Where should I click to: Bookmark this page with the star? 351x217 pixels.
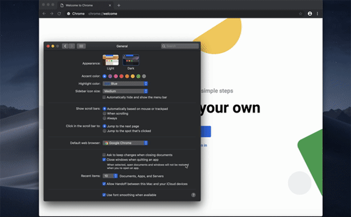301,14
